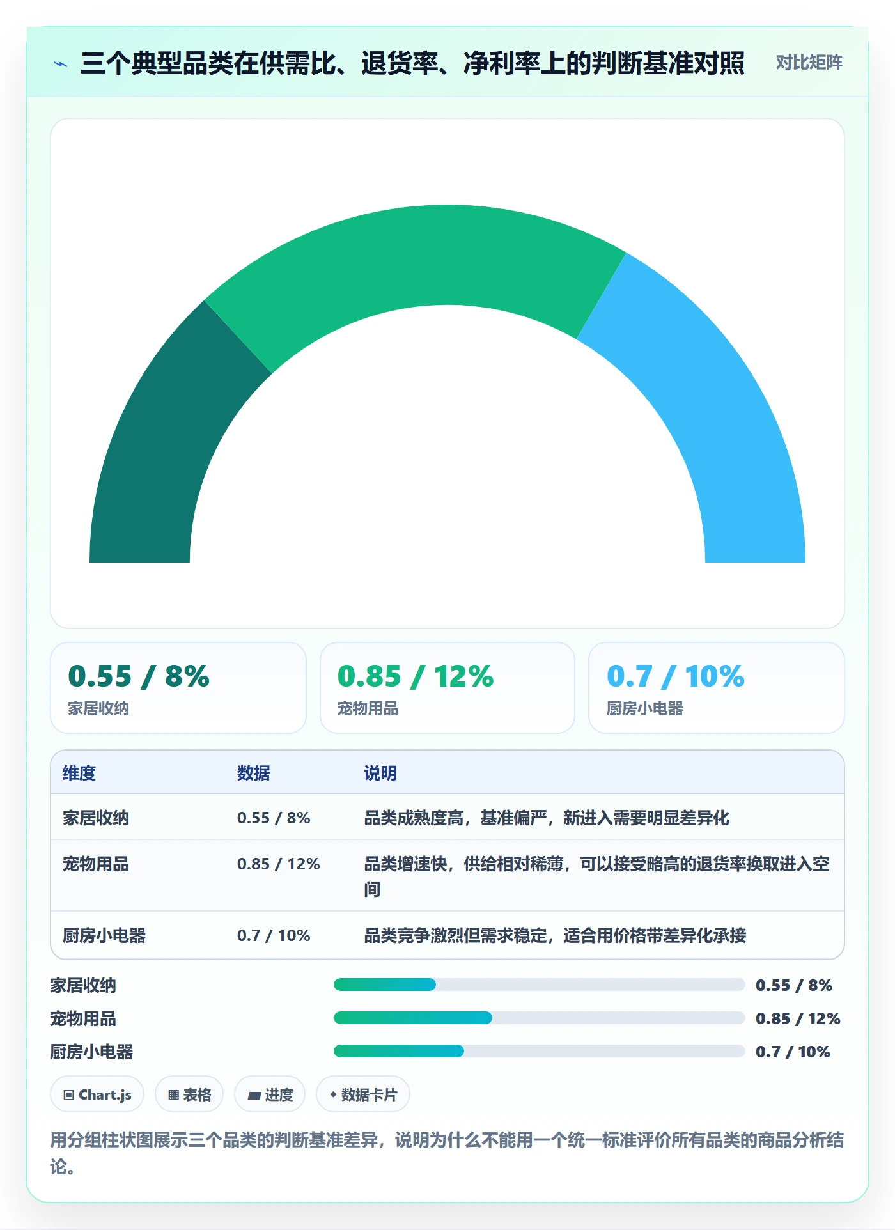
Task: Select the 宠物用品 cell in the table
Action: [96, 864]
